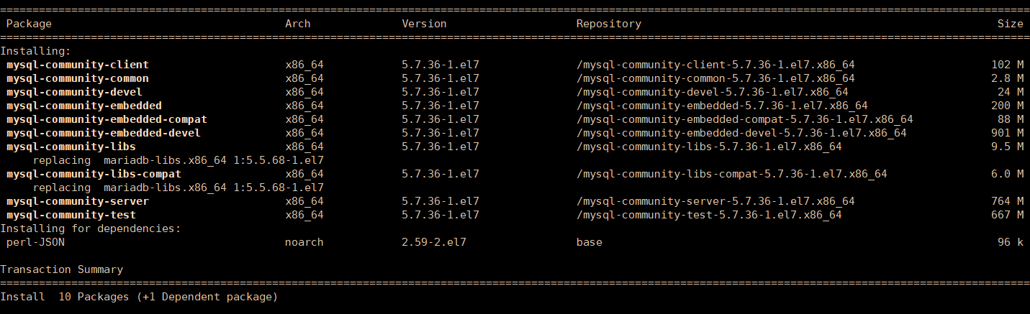Screen dimensions: 1030x314
Task: Select the mysql-community-devel package name
Action: [74, 92]
